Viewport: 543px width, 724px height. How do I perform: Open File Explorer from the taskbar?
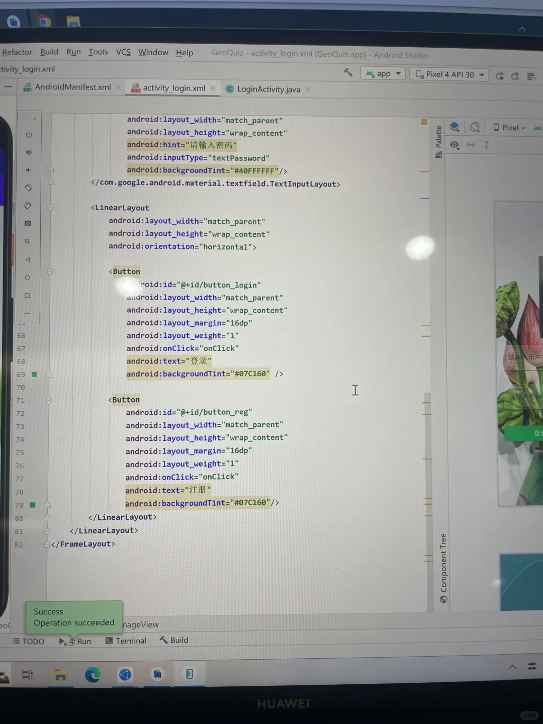tap(60, 675)
